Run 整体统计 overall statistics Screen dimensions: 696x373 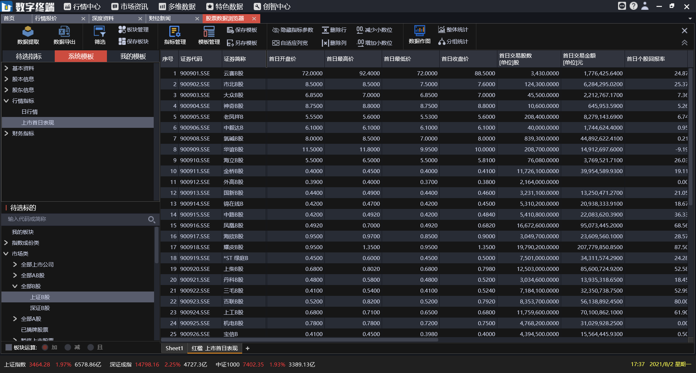[453, 29]
